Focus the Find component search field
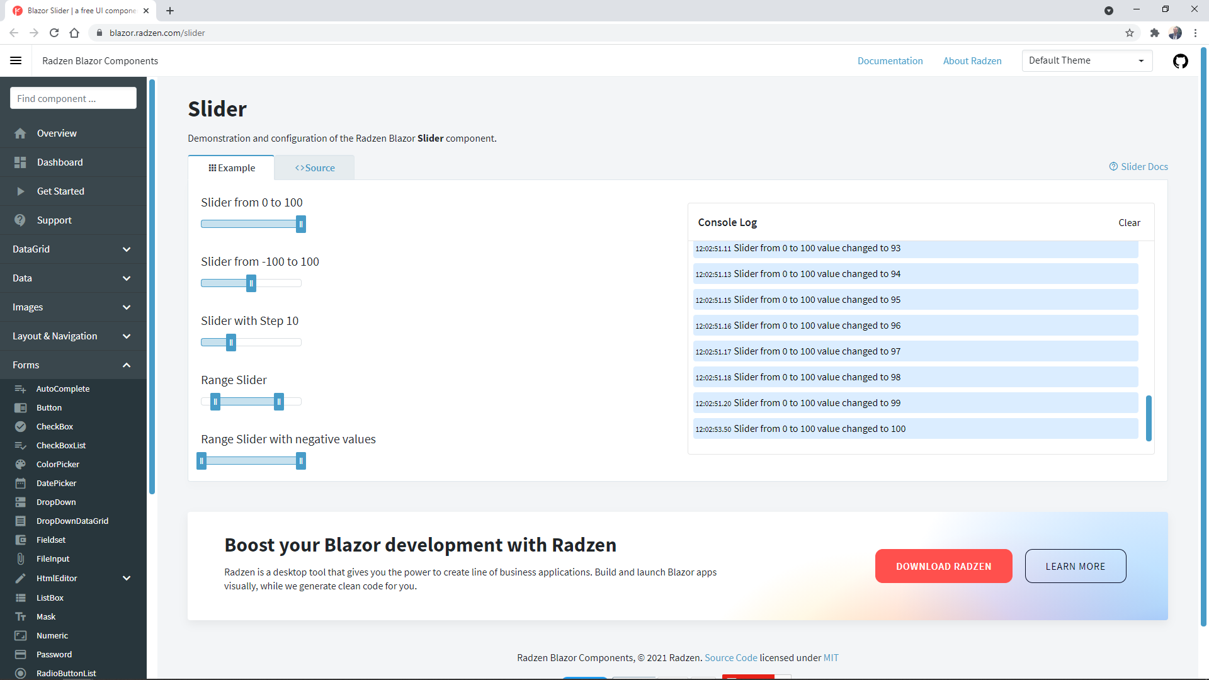1209x680 pixels. (73, 98)
